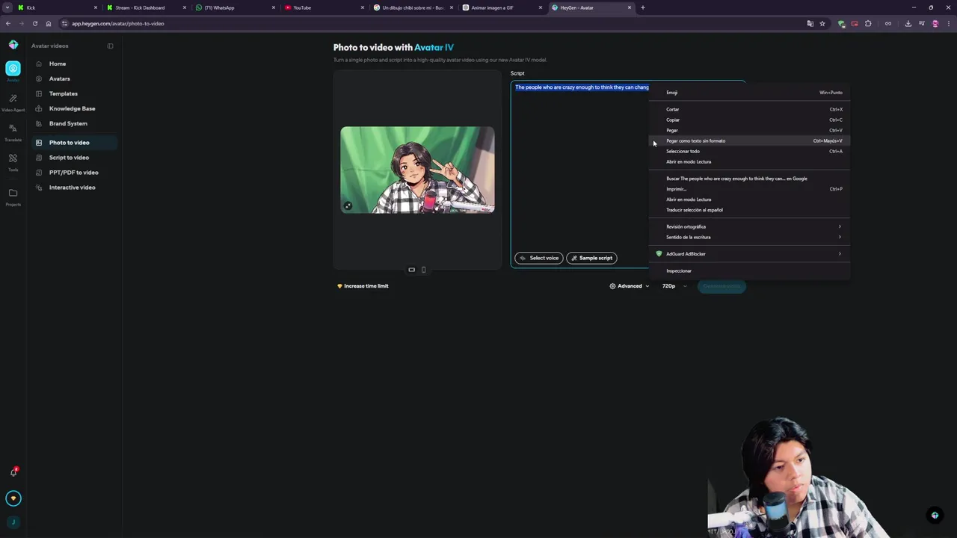Viewport: 957px width, 538px height.
Task: Choose Seleccionar todo from the context menu
Action: click(750, 151)
